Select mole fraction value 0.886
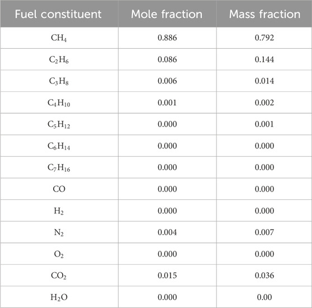The width and height of the screenshot is (312, 308). pos(167,38)
